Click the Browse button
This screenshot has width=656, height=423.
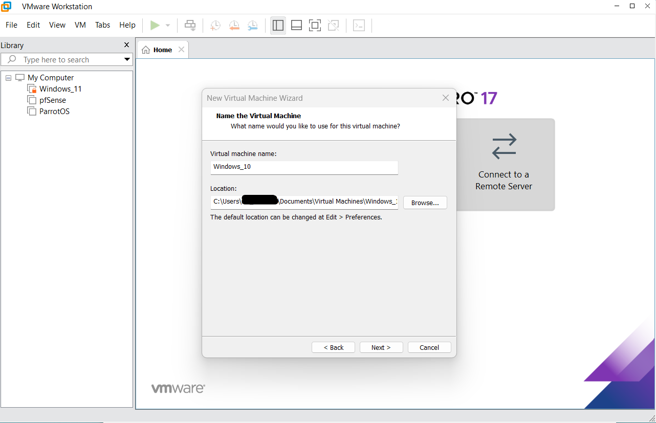pyautogui.click(x=425, y=203)
